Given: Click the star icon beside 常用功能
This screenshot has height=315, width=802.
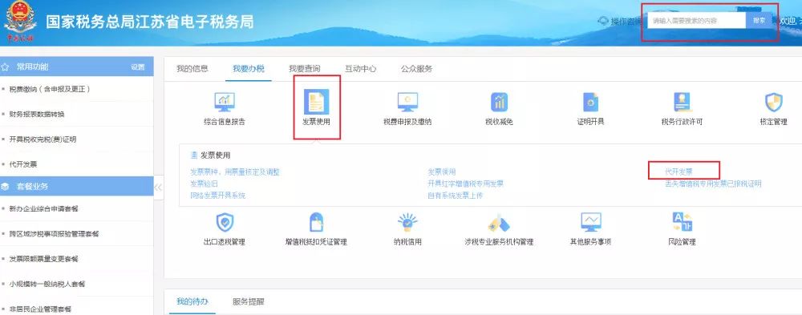Looking at the screenshot, I should [x=5, y=67].
